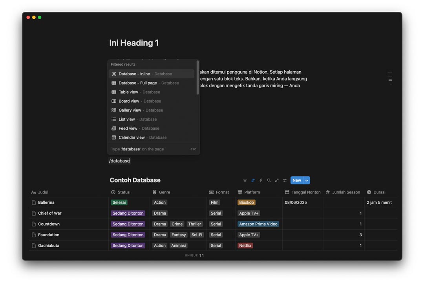Open database in full page expand icon
Viewport: 424px width, 282px height.
(277, 181)
